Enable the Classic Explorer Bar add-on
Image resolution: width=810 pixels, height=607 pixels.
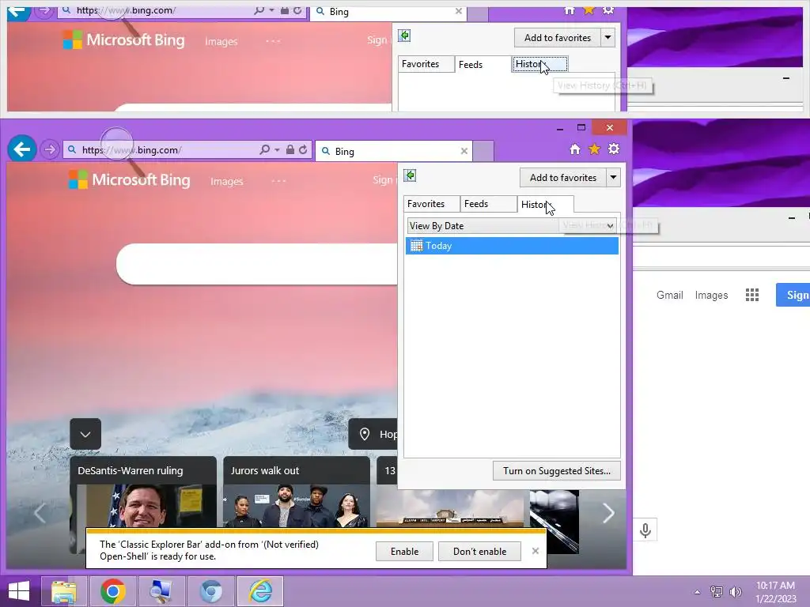pos(404,551)
